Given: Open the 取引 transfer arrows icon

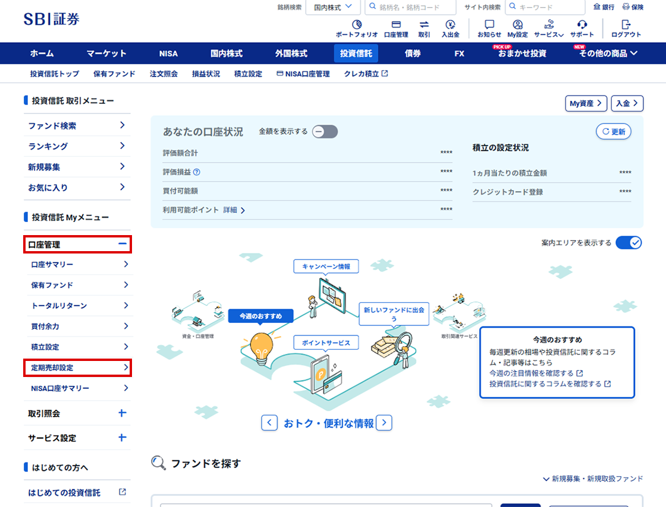Looking at the screenshot, I should click(424, 25).
